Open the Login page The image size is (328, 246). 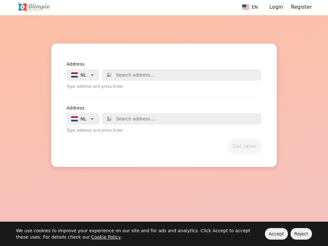[276, 7]
